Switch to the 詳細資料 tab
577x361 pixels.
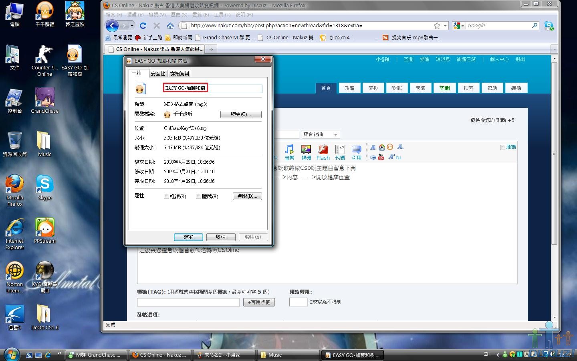180,74
